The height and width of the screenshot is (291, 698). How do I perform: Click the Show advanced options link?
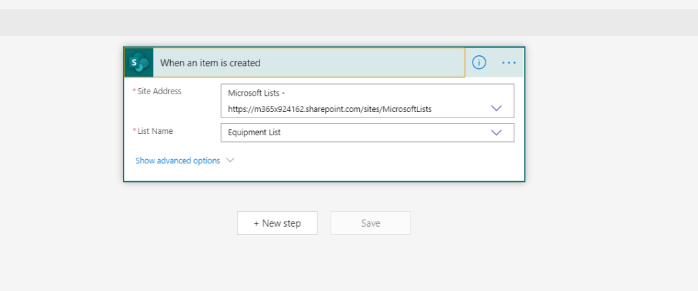point(178,161)
